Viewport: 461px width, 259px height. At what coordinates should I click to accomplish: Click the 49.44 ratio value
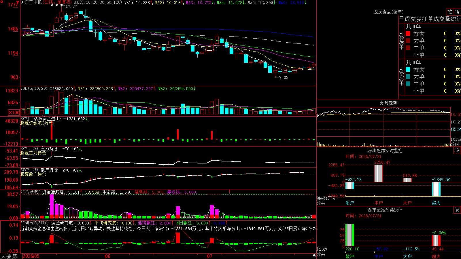pos(438,249)
